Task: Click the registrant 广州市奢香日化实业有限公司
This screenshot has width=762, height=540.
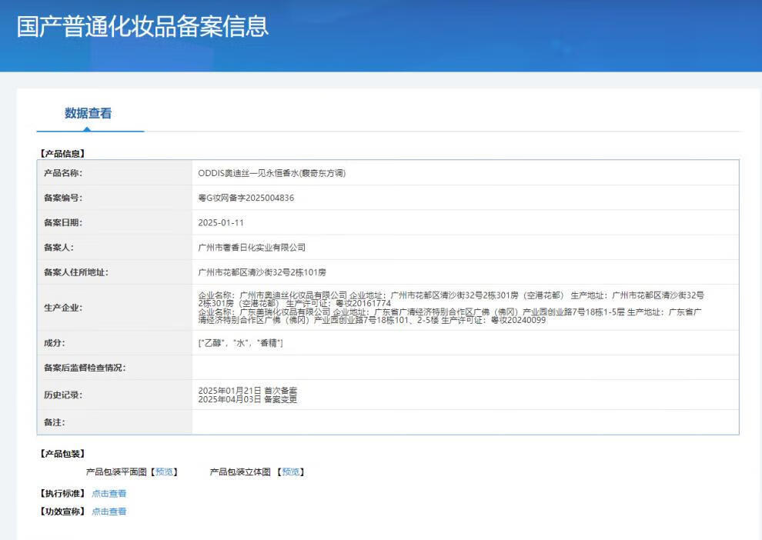Action: coord(252,247)
